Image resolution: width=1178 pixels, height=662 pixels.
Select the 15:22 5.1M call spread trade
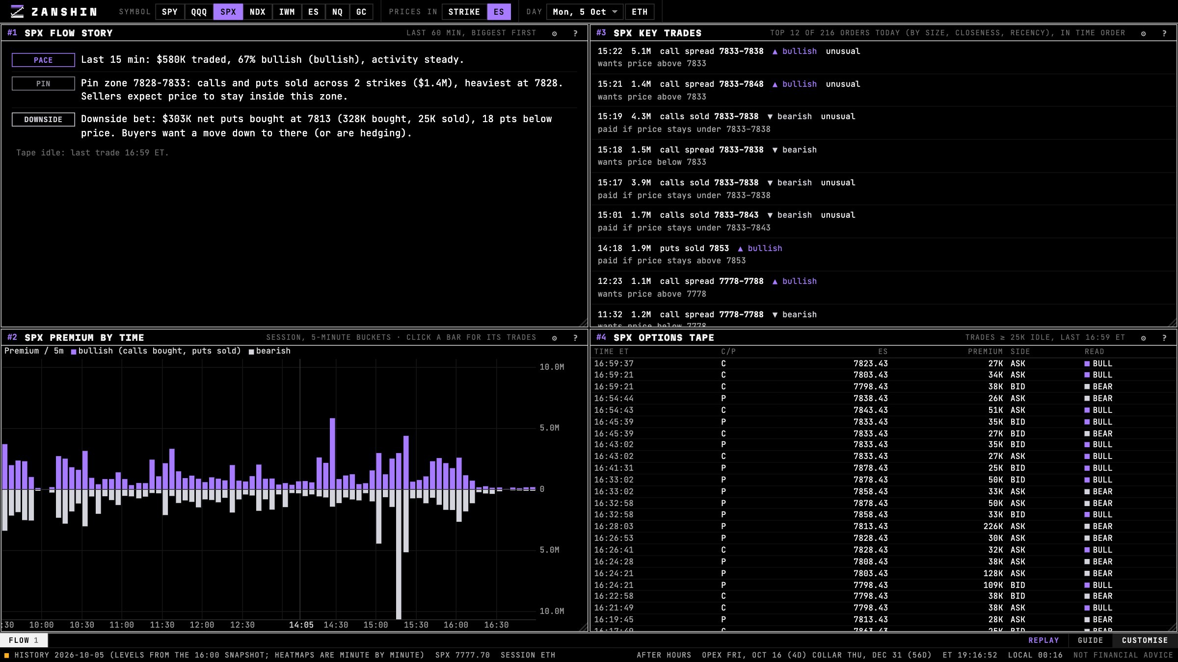[883, 57]
